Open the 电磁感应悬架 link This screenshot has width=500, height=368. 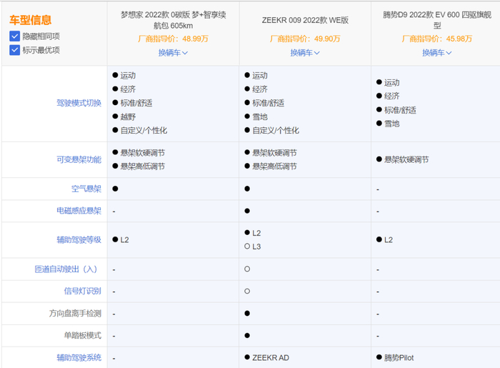79,211
